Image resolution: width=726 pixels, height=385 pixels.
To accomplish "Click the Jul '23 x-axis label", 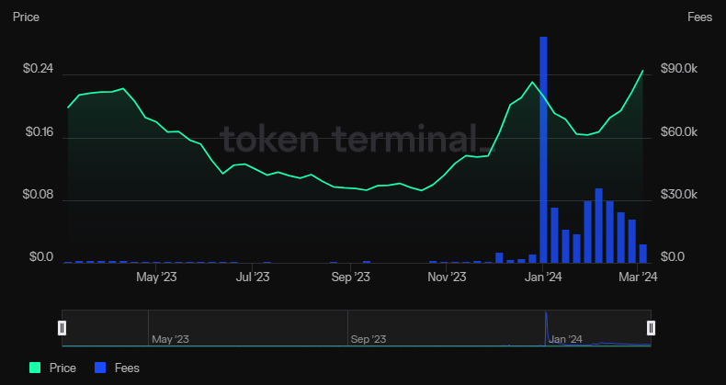I will [253, 277].
